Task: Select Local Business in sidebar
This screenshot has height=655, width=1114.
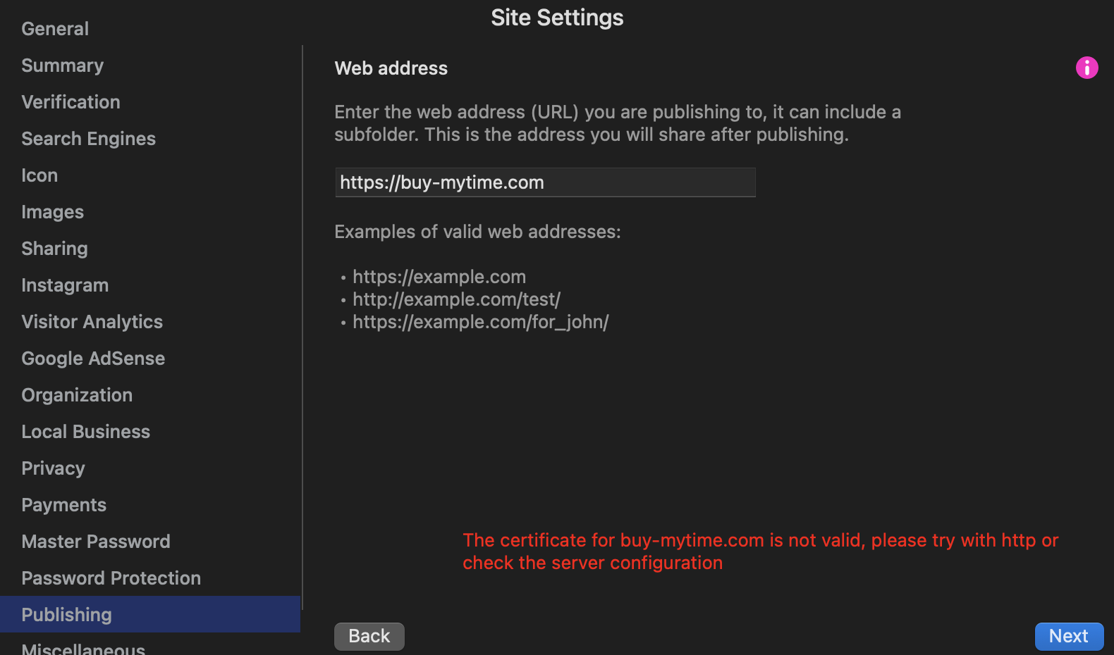Action: [85, 432]
